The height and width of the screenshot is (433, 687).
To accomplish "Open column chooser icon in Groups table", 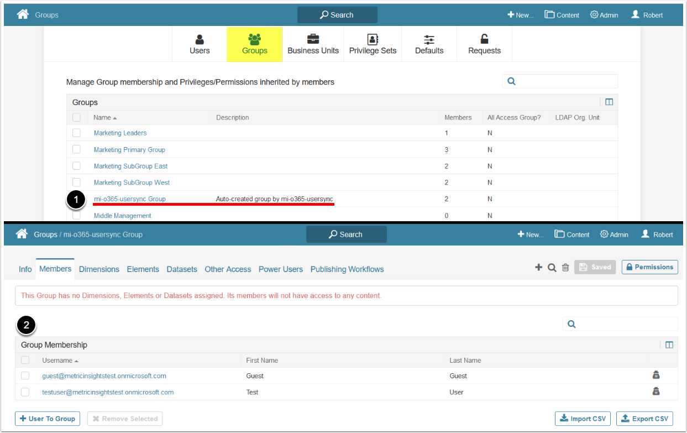I will point(609,102).
